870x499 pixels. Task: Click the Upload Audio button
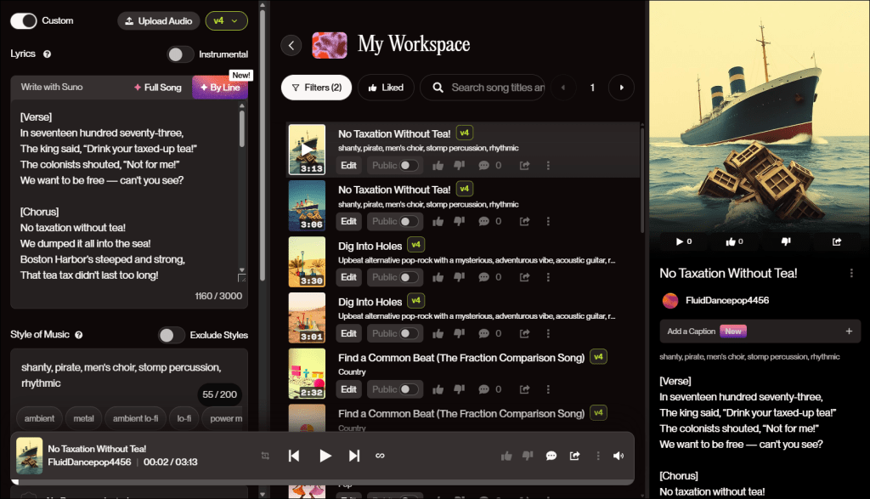click(x=158, y=20)
